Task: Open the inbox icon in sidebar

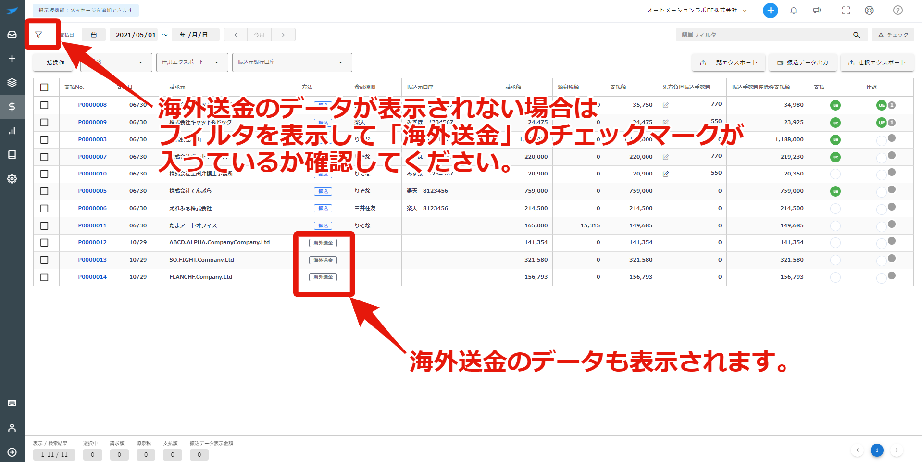Action: pyautogui.click(x=12, y=35)
